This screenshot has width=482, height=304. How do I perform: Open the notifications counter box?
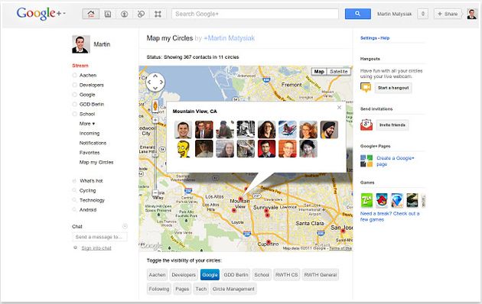pos(422,14)
